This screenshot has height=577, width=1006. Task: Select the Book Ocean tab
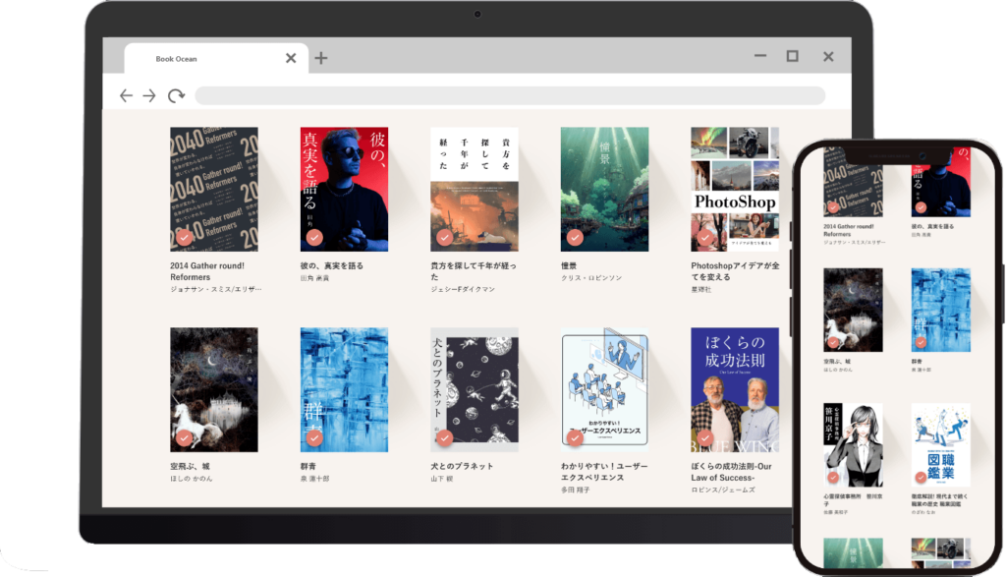coord(215,58)
